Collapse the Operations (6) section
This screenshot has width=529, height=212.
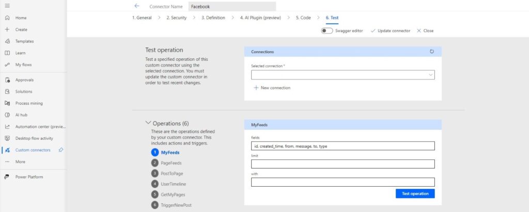(x=148, y=123)
